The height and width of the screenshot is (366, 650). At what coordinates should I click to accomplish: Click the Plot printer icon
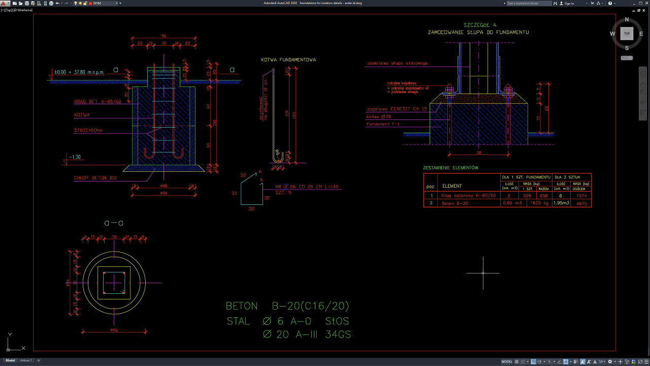tap(51, 3)
